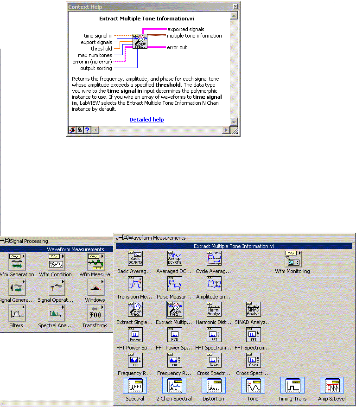Select the first Frequency Response VI icon
Screen dimensions: 356x407
tap(135, 360)
